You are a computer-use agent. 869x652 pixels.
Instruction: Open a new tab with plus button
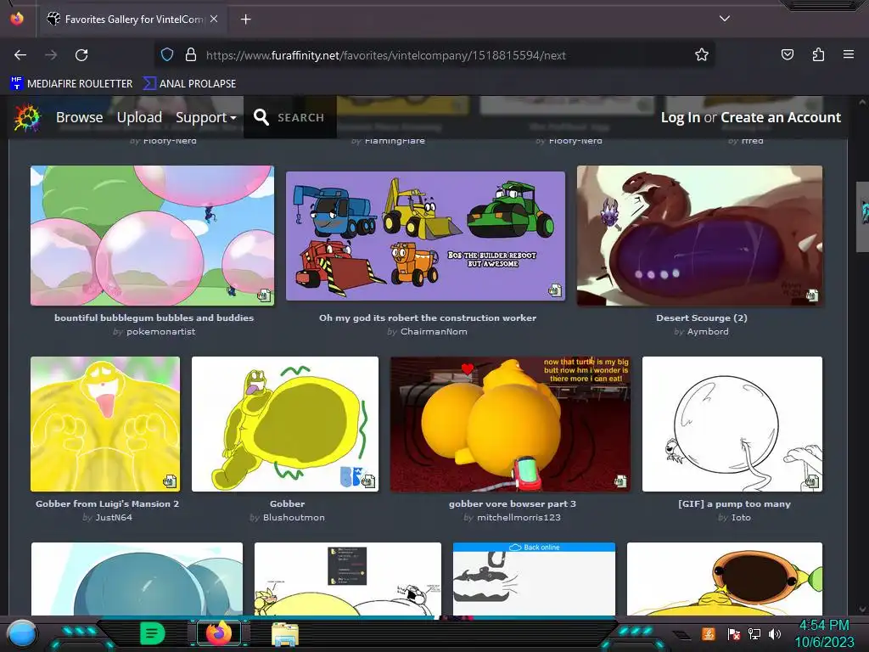pos(245,20)
